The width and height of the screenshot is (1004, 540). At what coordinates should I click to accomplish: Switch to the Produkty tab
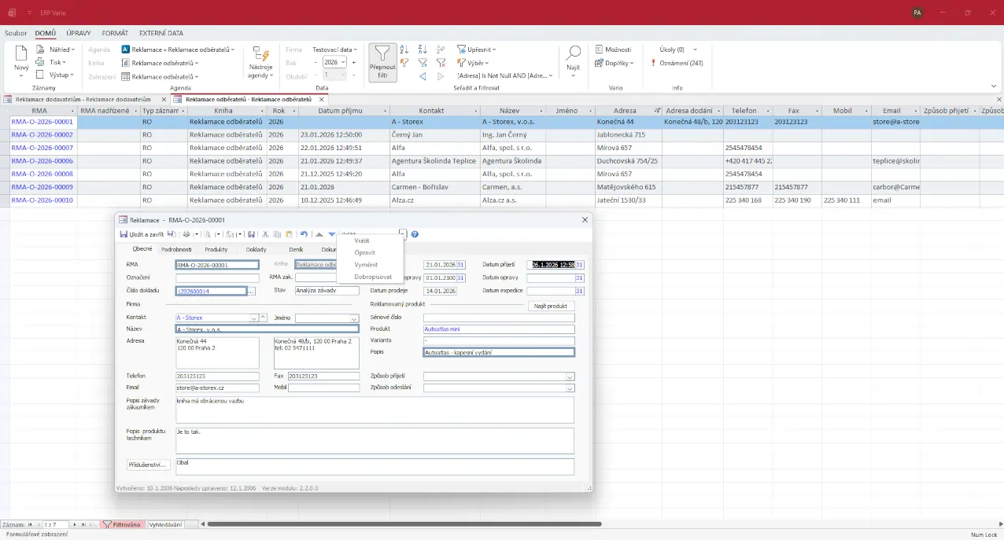(x=216, y=249)
